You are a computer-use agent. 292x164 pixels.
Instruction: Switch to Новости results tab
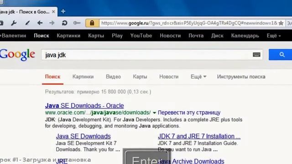169,77
